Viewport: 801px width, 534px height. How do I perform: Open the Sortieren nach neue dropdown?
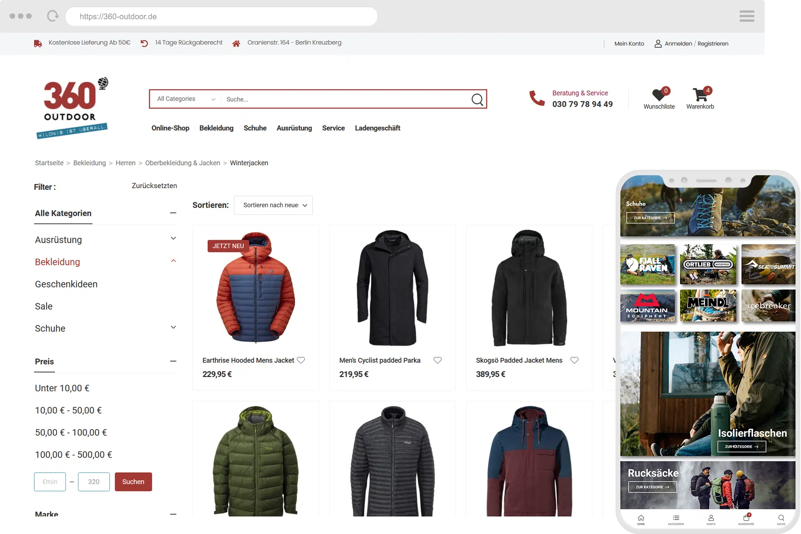(273, 205)
